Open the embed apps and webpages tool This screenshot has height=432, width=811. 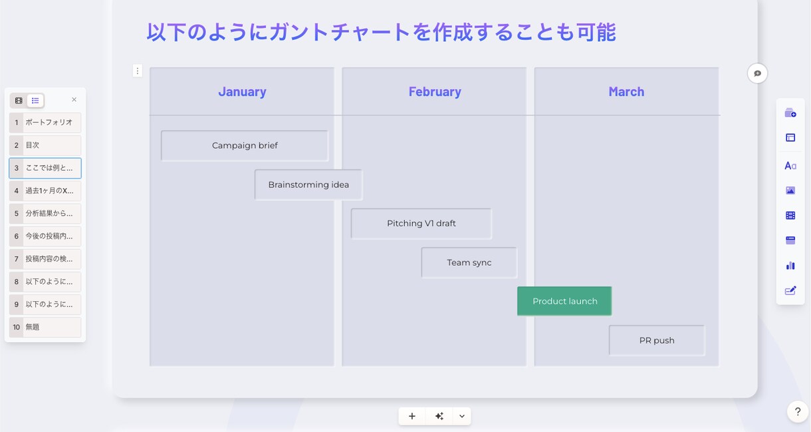[790, 241]
